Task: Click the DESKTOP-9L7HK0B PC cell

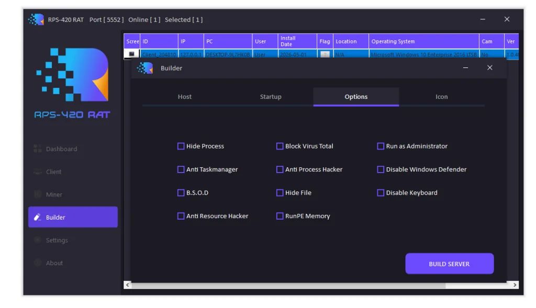Action: (228, 54)
